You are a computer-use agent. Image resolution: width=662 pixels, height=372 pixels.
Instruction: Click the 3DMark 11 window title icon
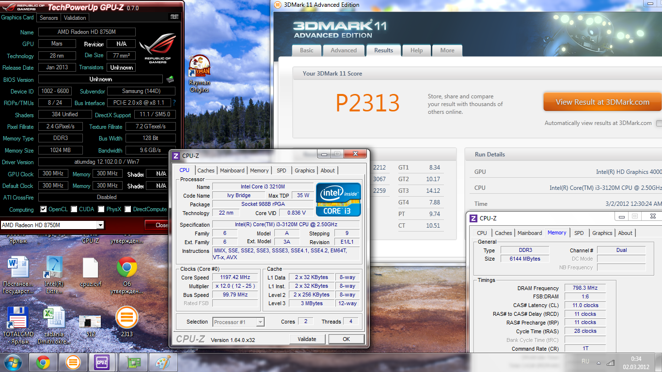277,5
